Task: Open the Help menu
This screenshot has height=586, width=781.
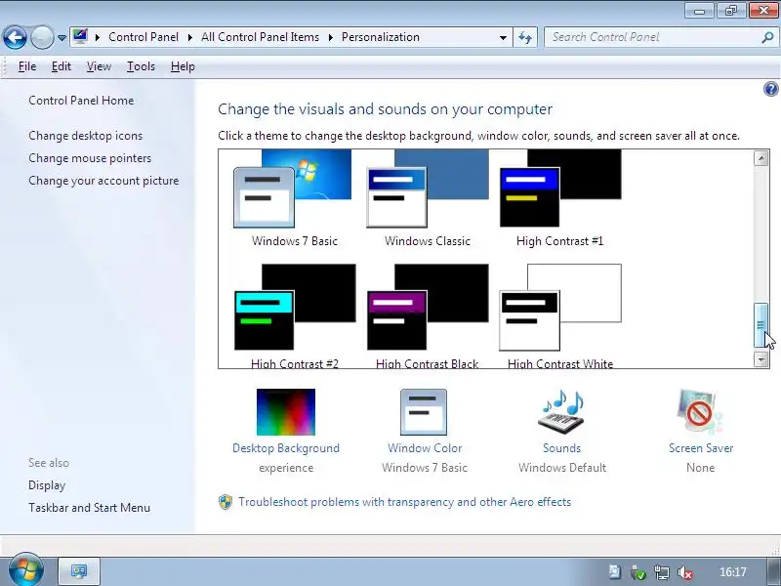Action: coord(183,66)
